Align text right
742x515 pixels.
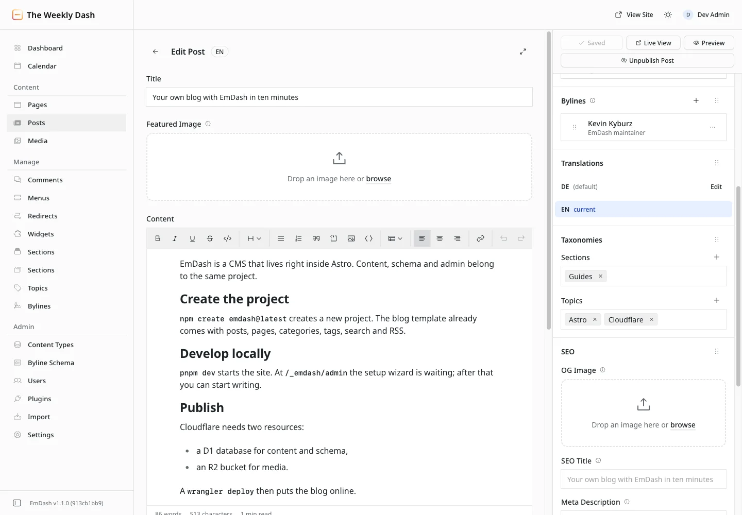(457, 238)
